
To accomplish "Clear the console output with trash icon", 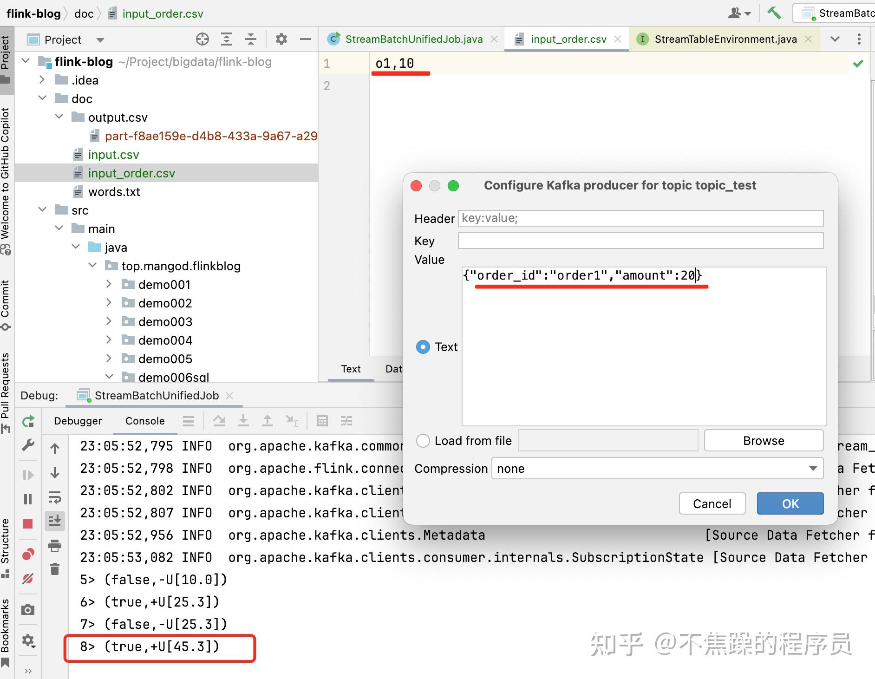I will tap(55, 568).
